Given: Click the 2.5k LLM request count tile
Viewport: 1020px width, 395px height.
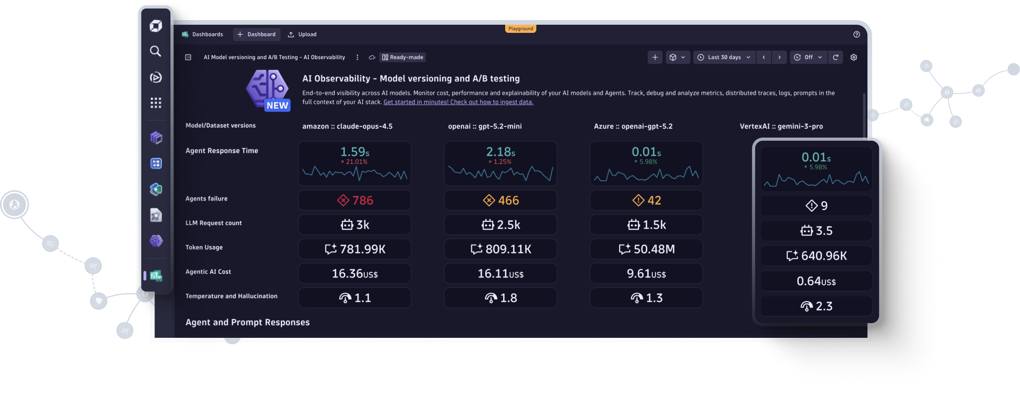Looking at the screenshot, I should click(x=500, y=225).
